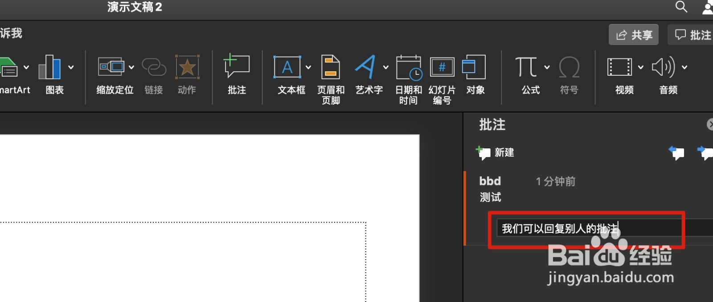This screenshot has width=713, height=302.
Task: Click the user account icon
Action: (708, 8)
